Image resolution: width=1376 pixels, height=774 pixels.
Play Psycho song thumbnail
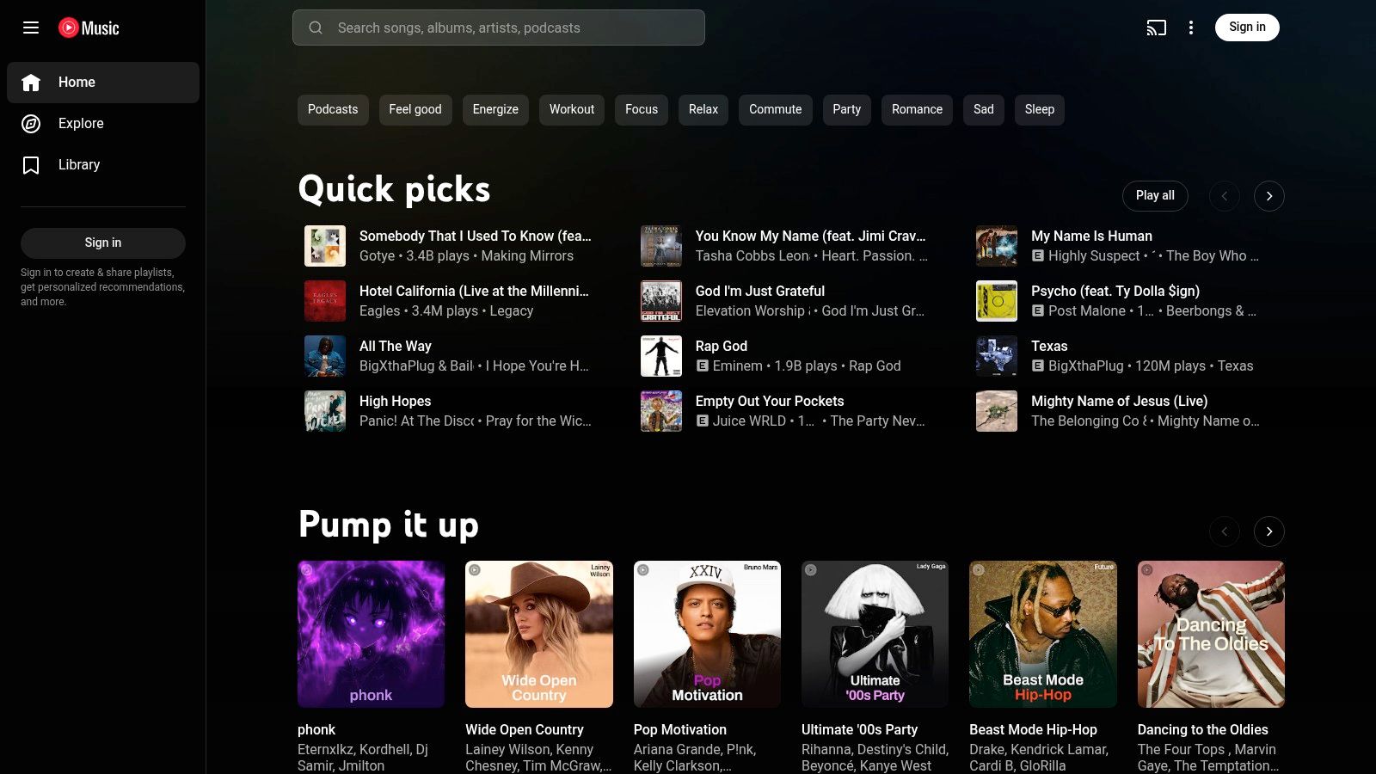point(997,301)
